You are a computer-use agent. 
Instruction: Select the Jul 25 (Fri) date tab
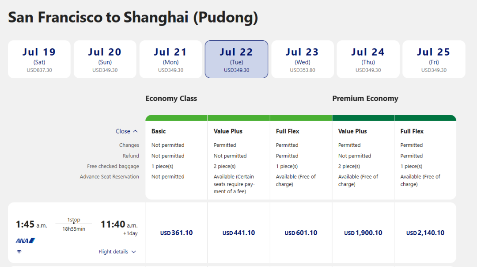434,59
